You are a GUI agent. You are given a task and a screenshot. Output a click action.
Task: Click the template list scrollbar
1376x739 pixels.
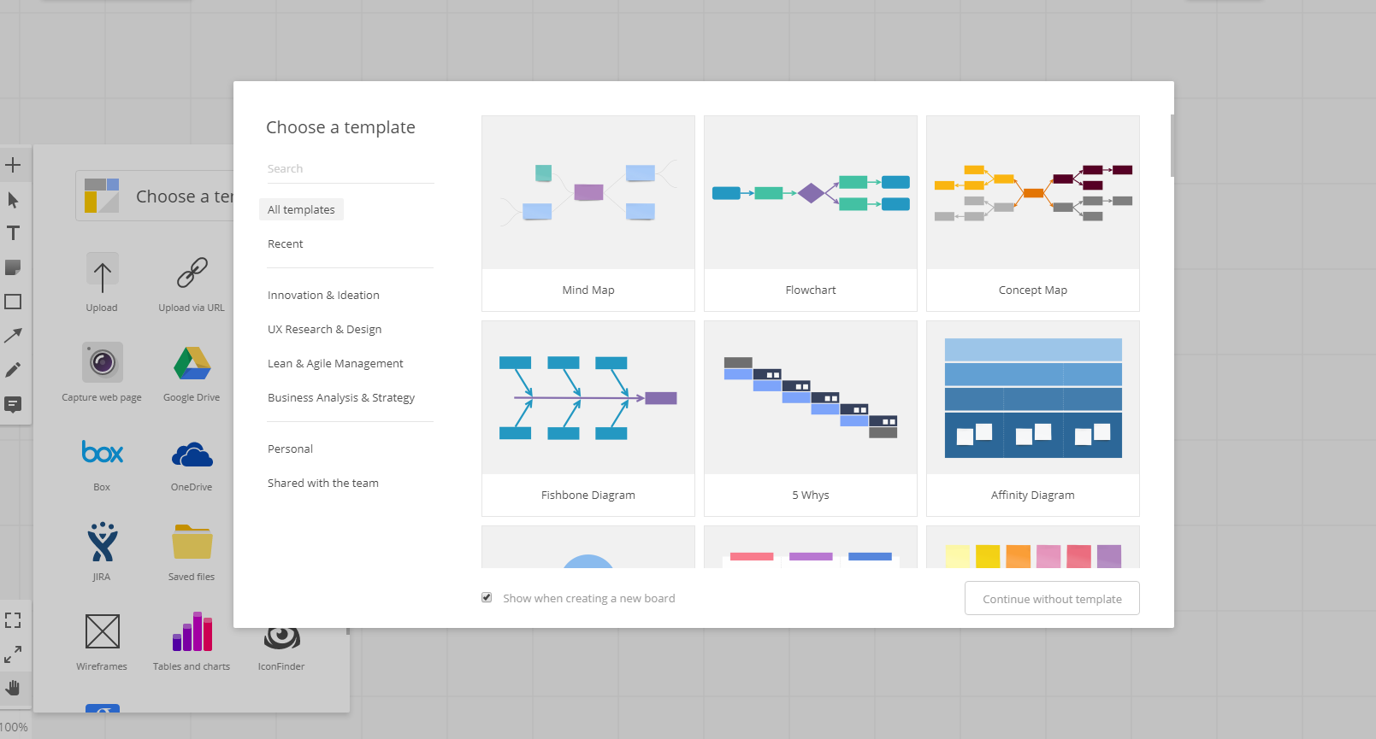1172,145
